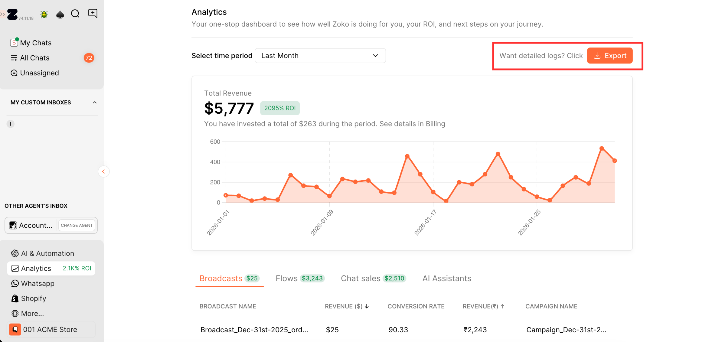This screenshot has height=342, width=709.
Task: Open search with magnifier icon
Action: click(75, 14)
